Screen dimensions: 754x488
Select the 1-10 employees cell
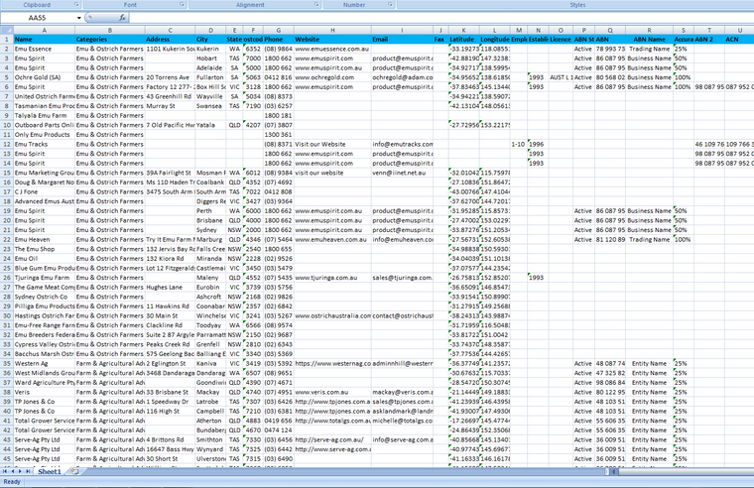coord(518,144)
